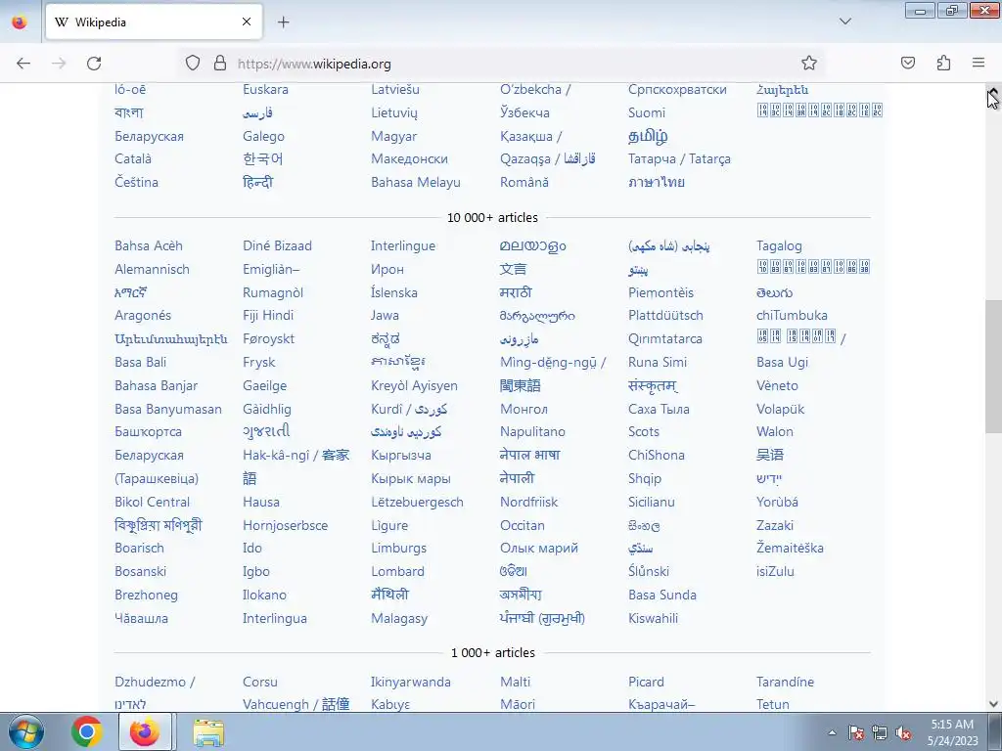Open the Magyar Wikipedia link
The image size is (1002, 751).
(x=393, y=136)
